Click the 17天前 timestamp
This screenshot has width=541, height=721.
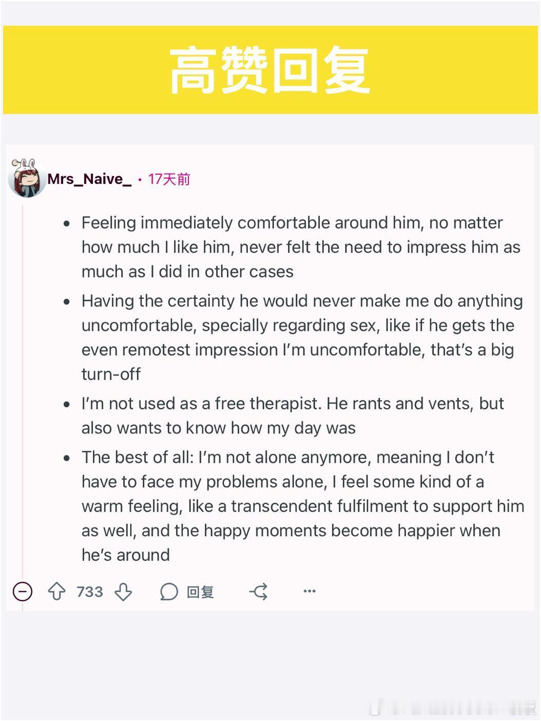pos(169,179)
